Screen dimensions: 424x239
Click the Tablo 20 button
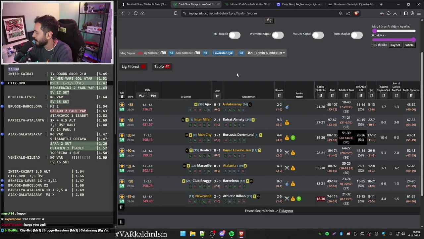click(x=162, y=66)
